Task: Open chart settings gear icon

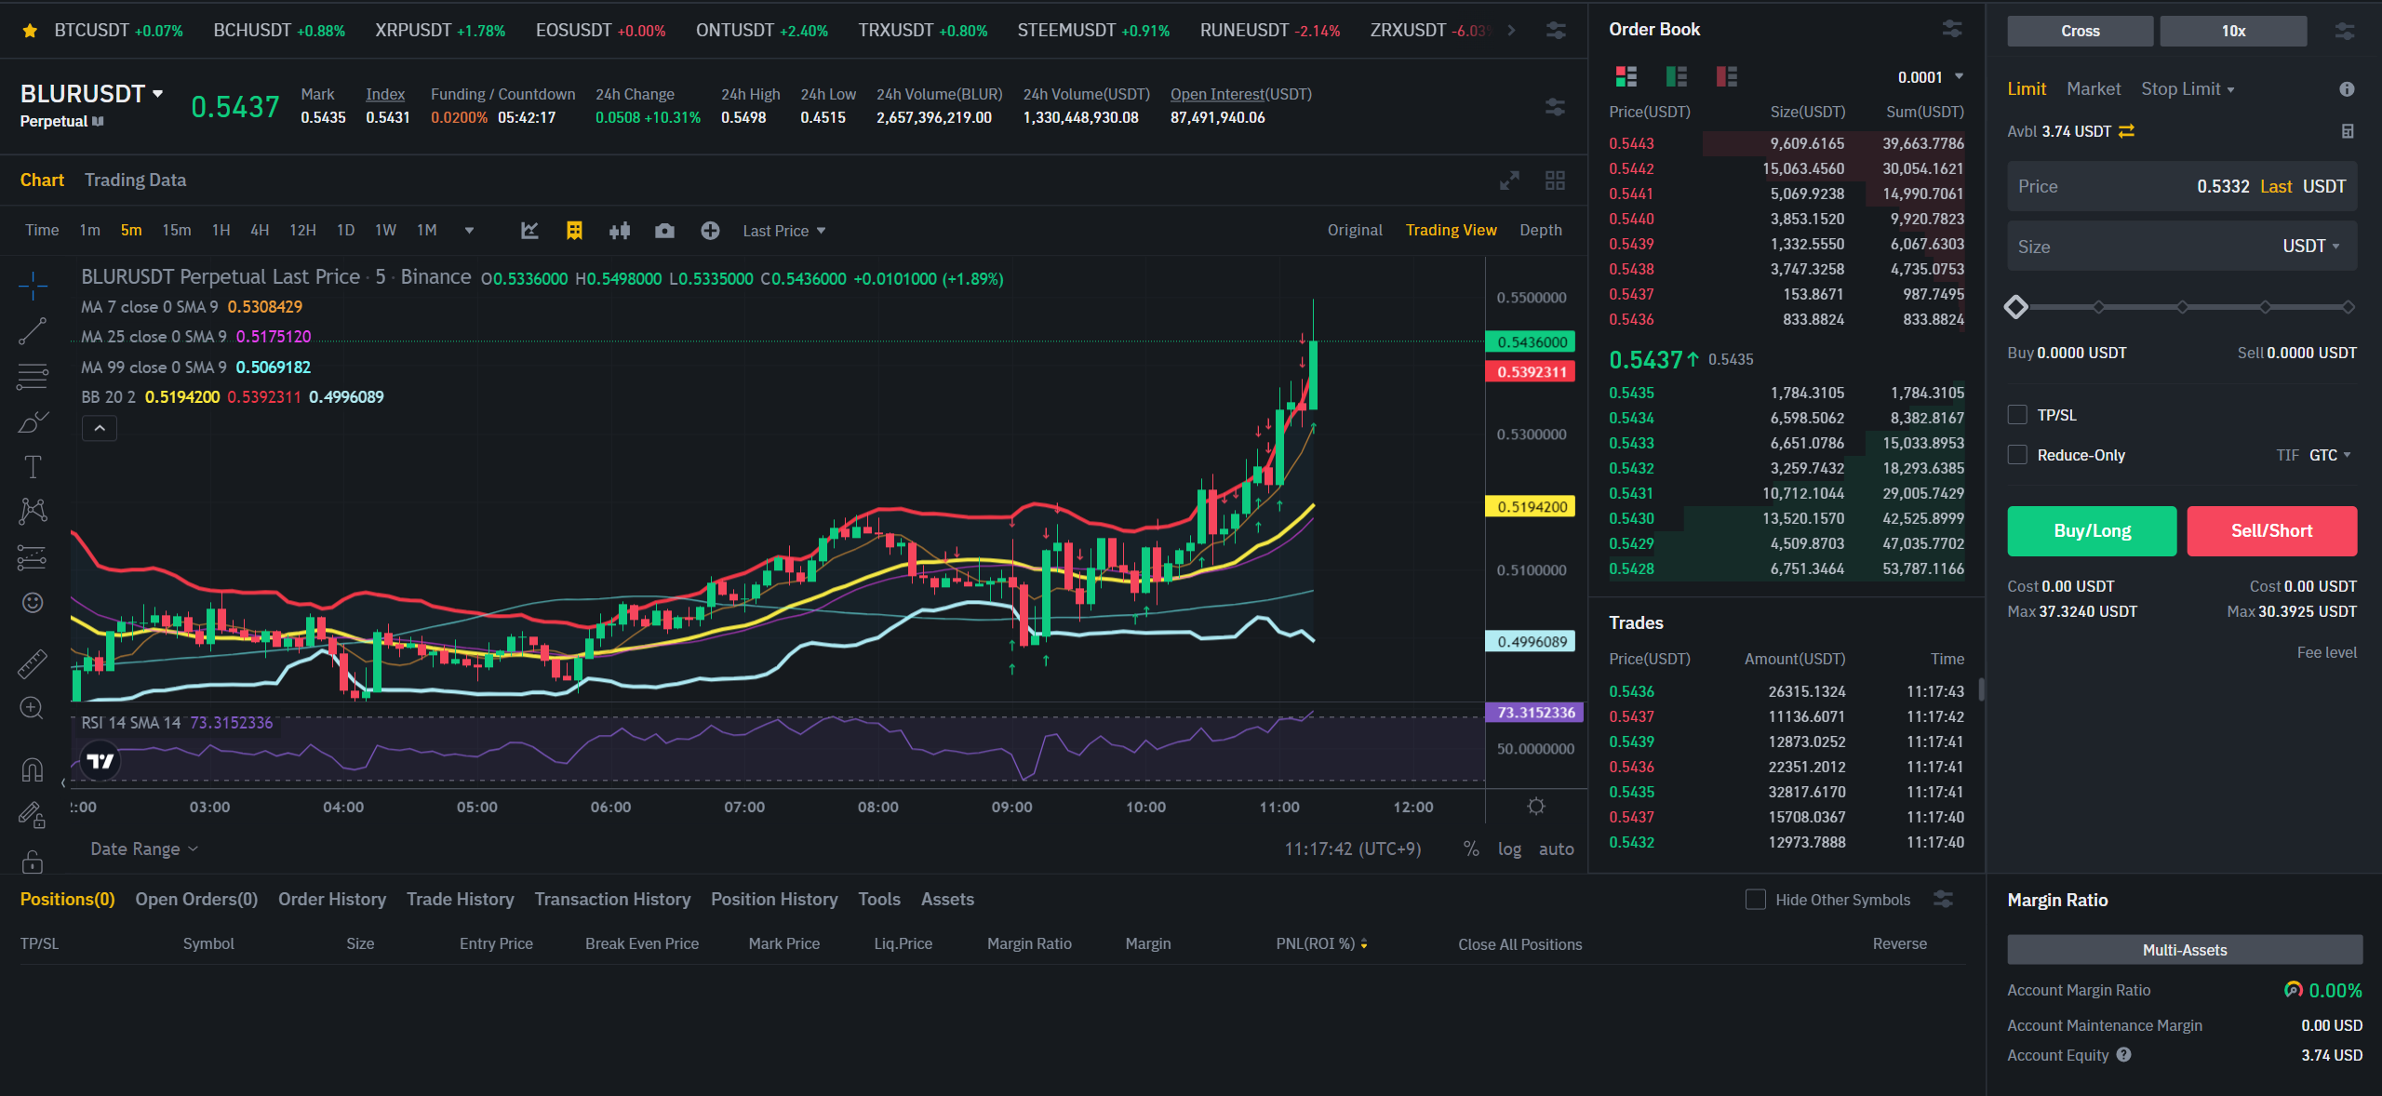Action: [1536, 806]
